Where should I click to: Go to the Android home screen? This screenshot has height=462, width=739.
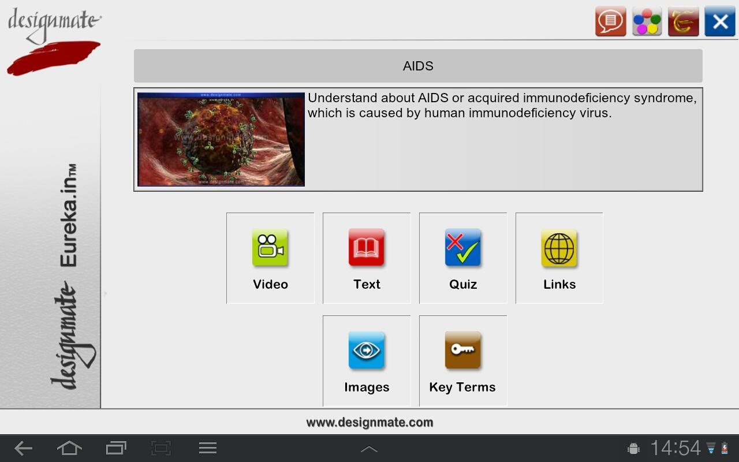coord(69,448)
